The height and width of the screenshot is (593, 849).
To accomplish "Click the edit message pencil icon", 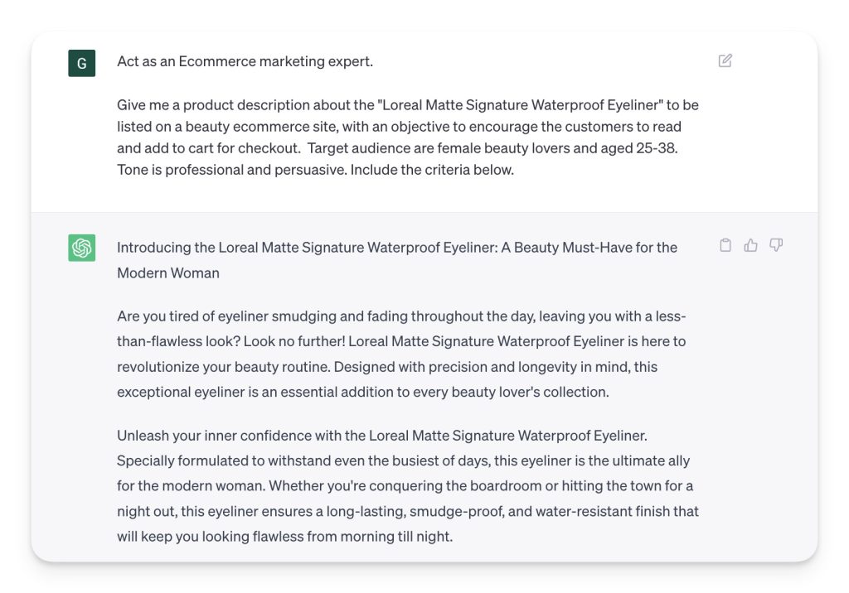I will pyautogui.click(x=725, y=60).
